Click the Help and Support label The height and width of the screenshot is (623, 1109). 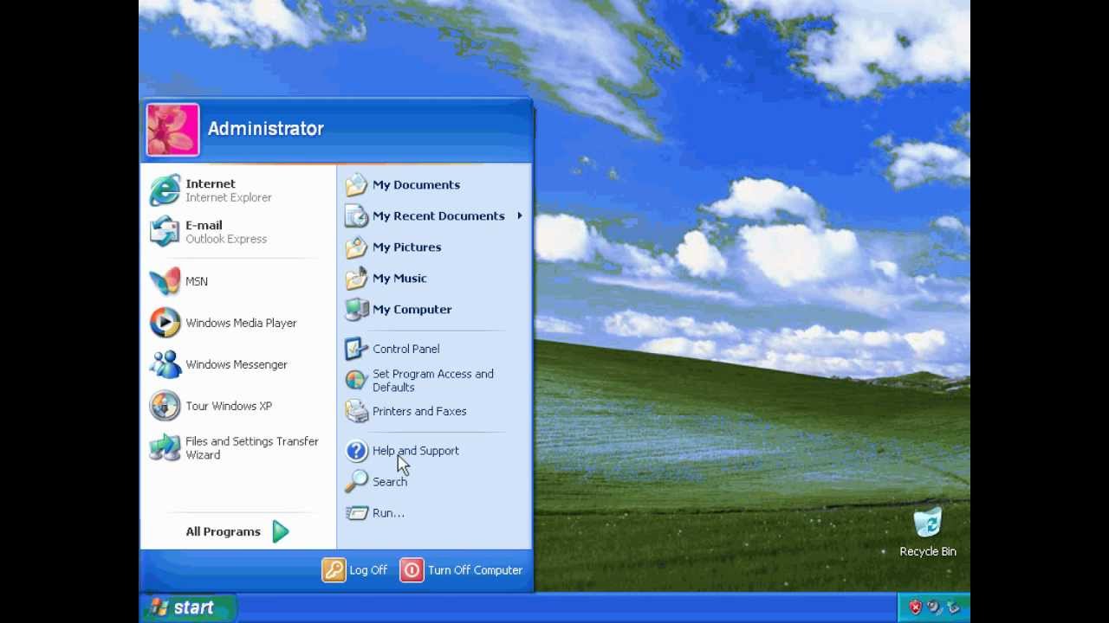[416, 451]
